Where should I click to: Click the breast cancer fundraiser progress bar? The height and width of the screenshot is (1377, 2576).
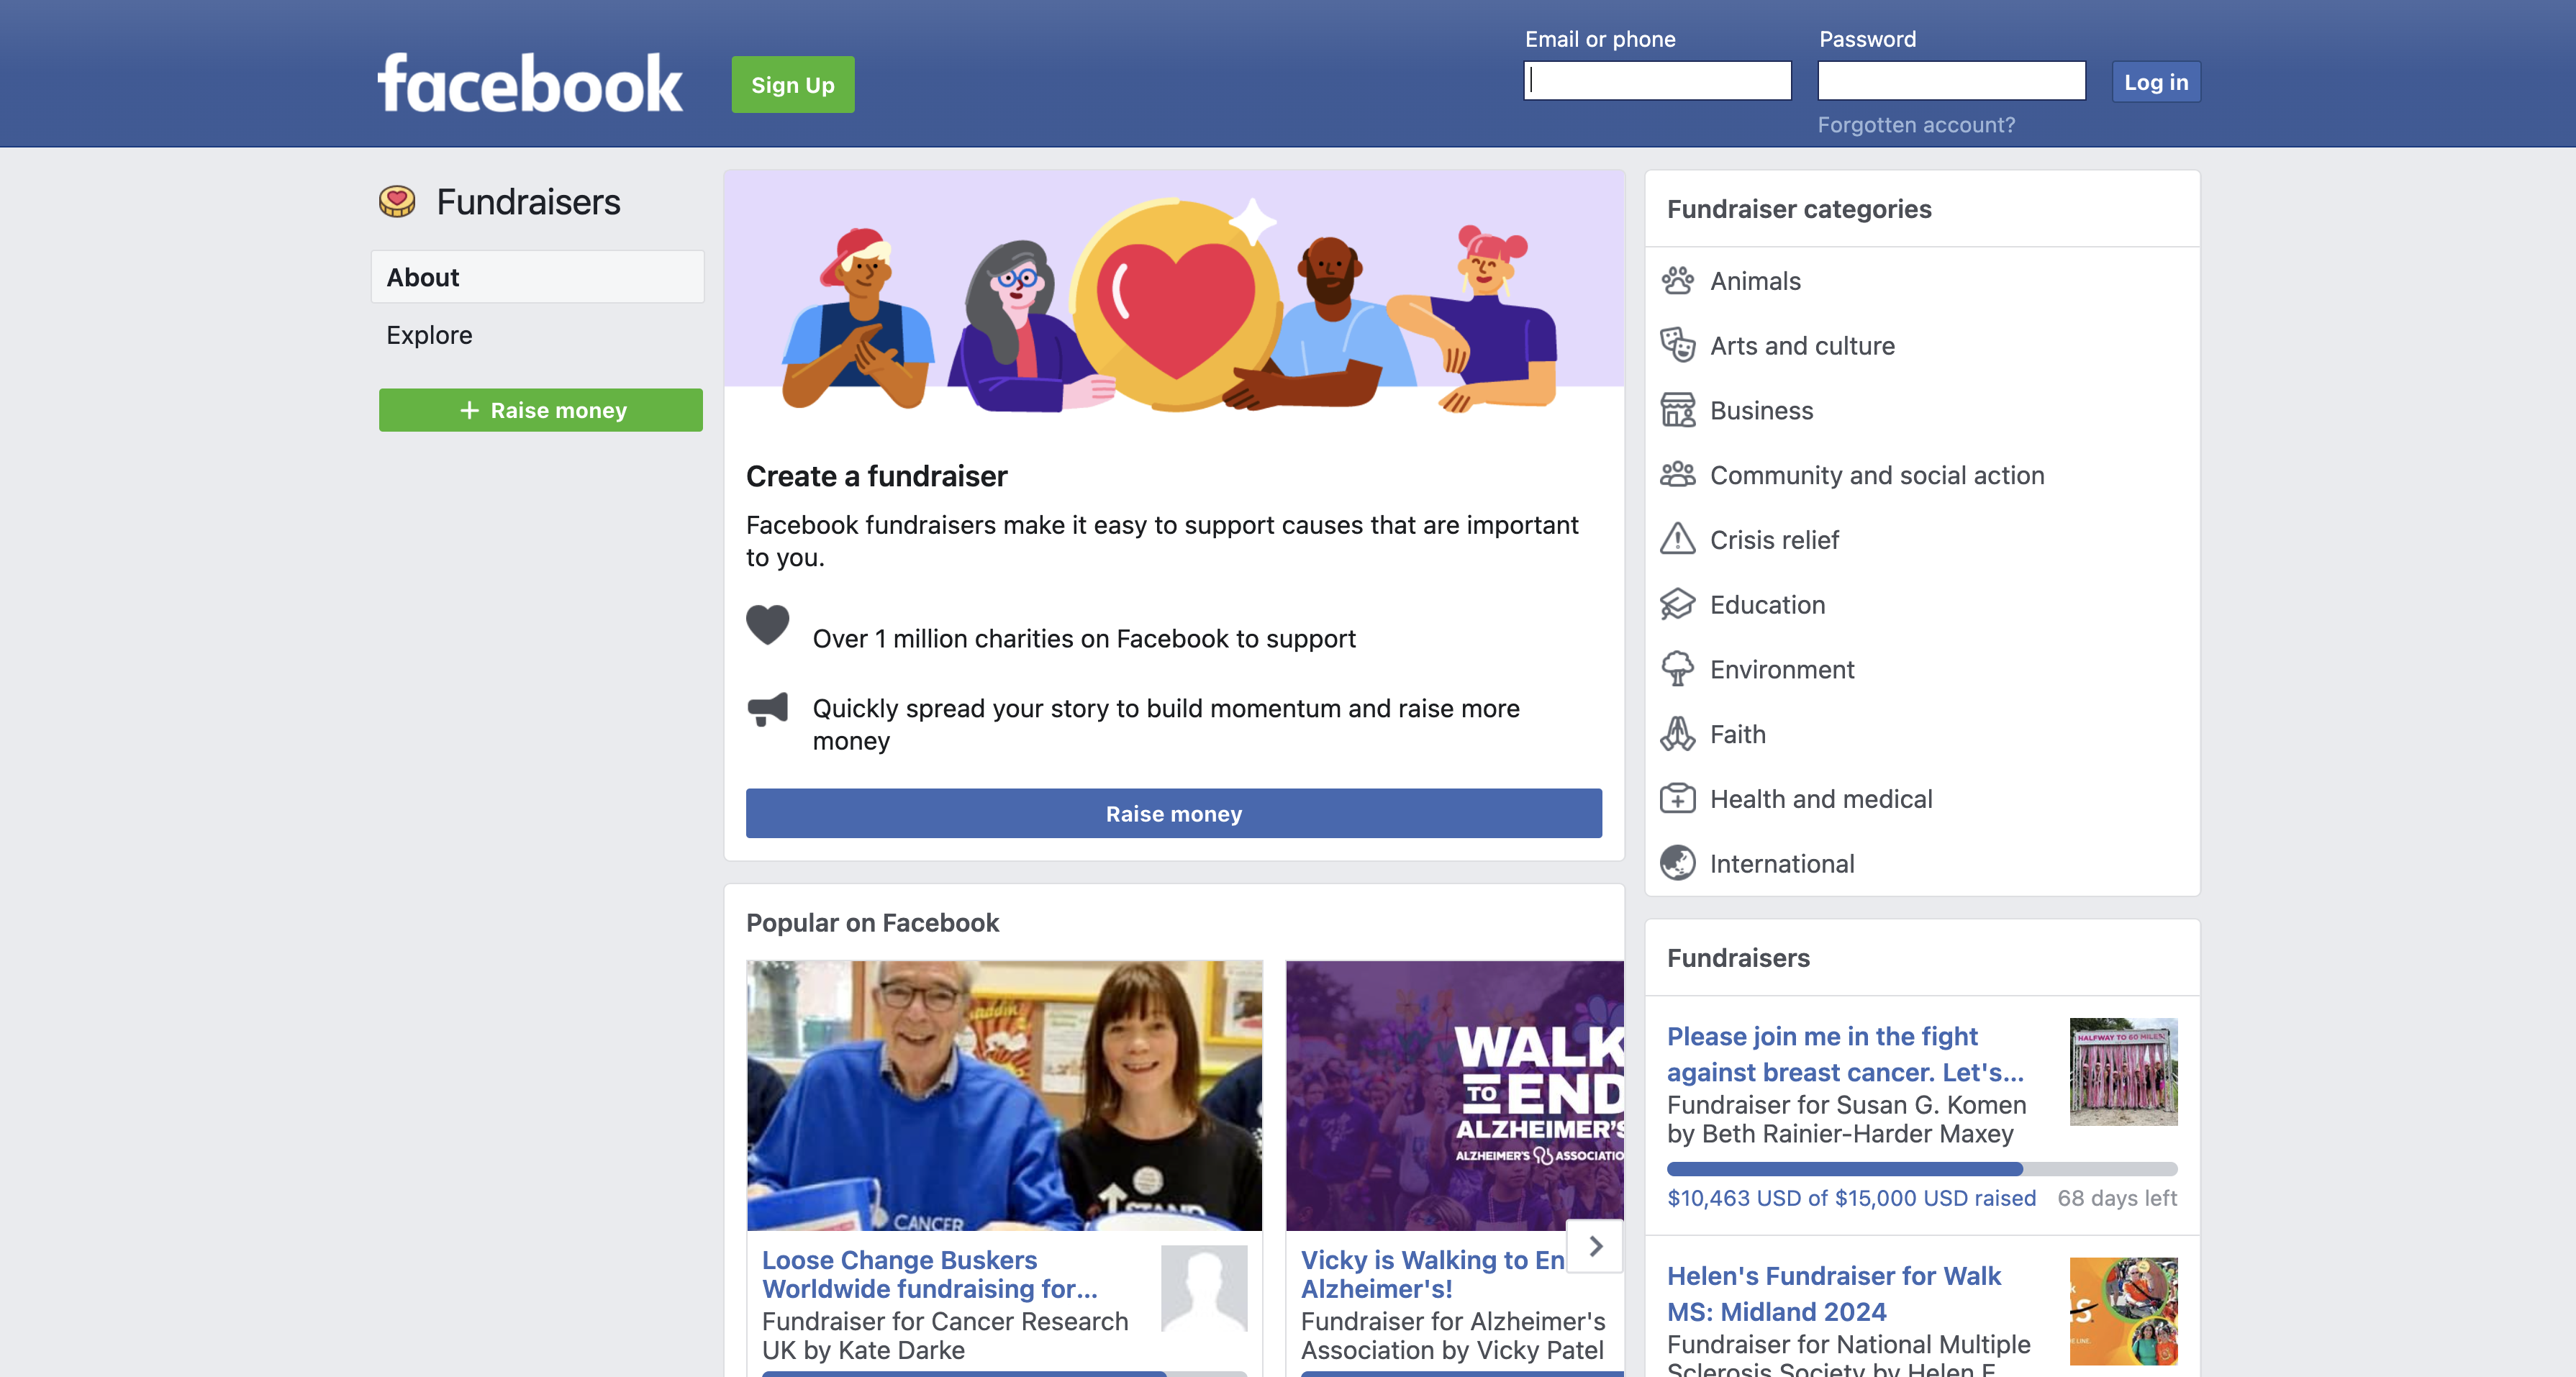click(x=1921, y=1169)
